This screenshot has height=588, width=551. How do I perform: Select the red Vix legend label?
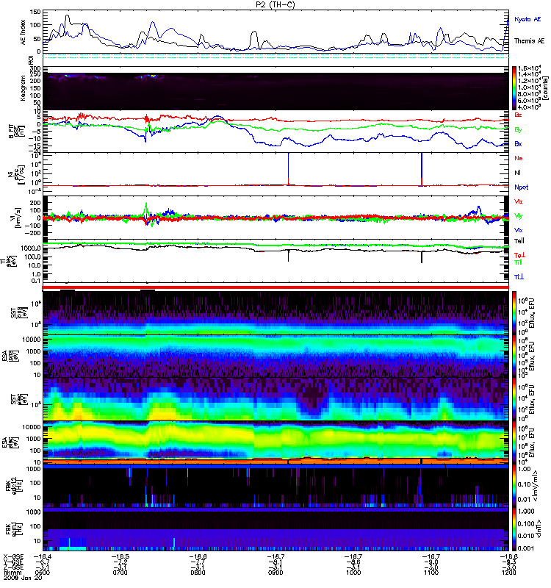(x=519, y=201)
